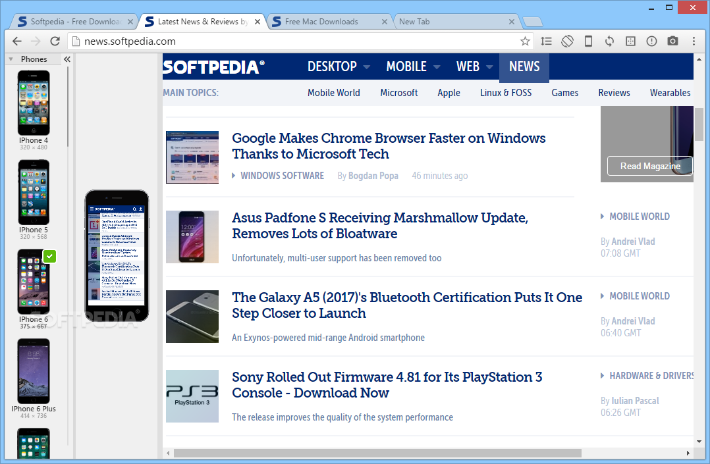
Task: Open the Google Makes Chrome Browser Faster article
Action: coord(389,145)
